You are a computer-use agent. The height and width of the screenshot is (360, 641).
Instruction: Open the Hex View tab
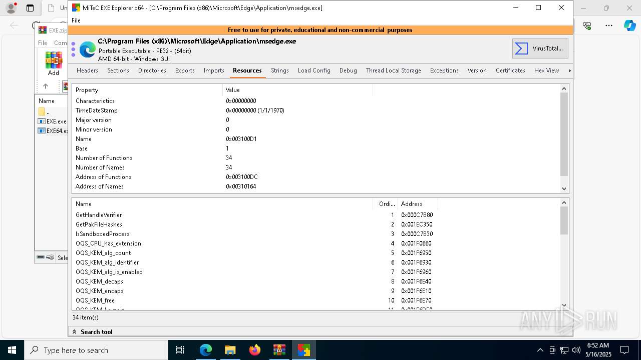pos(546,70)
